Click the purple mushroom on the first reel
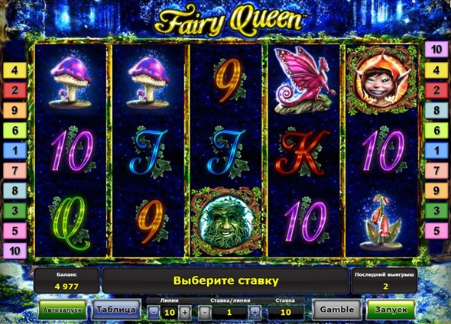This screenshot has height=324, width=451. (70, 82)
